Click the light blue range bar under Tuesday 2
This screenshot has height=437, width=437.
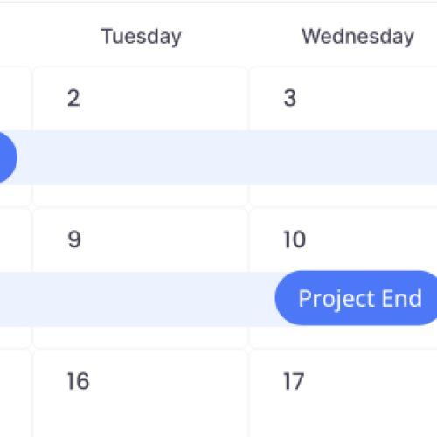point(140,157)
